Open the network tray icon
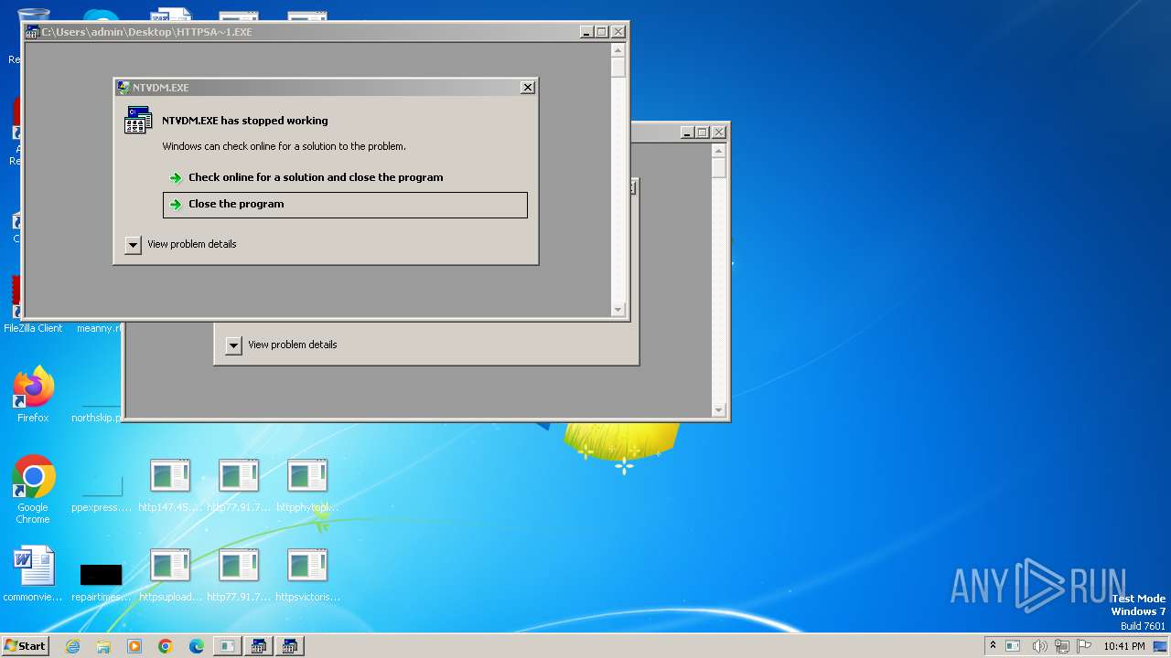 1062,646
